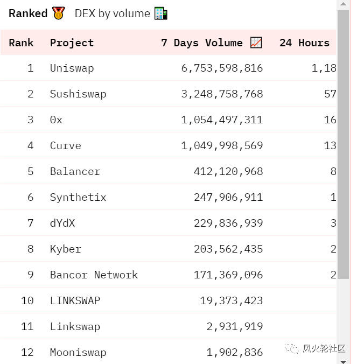
Task: Open the Synthetix project link
Action: click(x=78, y=197)
